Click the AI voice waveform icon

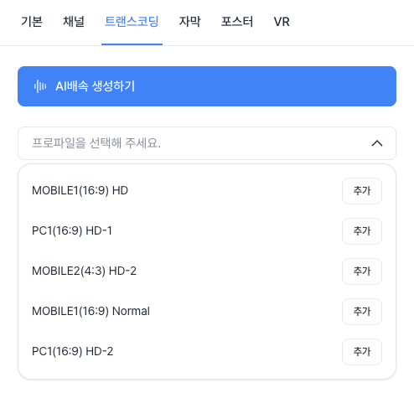point(40,86)
